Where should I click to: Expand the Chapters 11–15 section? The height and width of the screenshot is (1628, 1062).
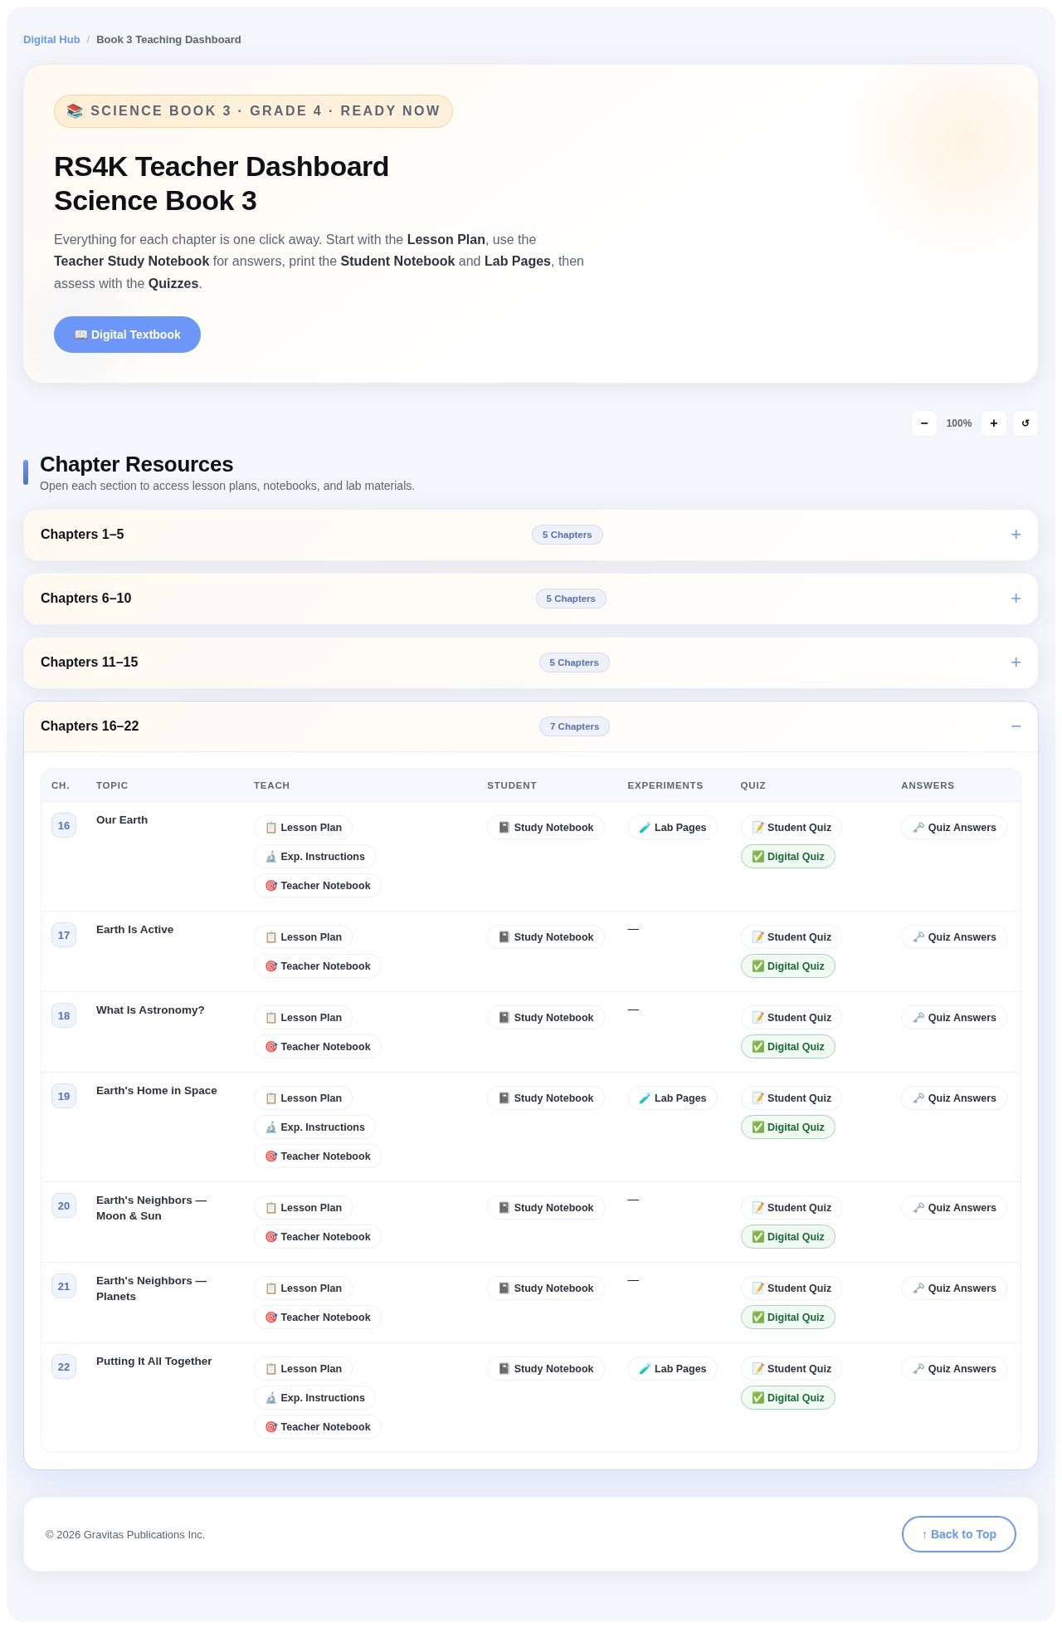coord(531,662)
